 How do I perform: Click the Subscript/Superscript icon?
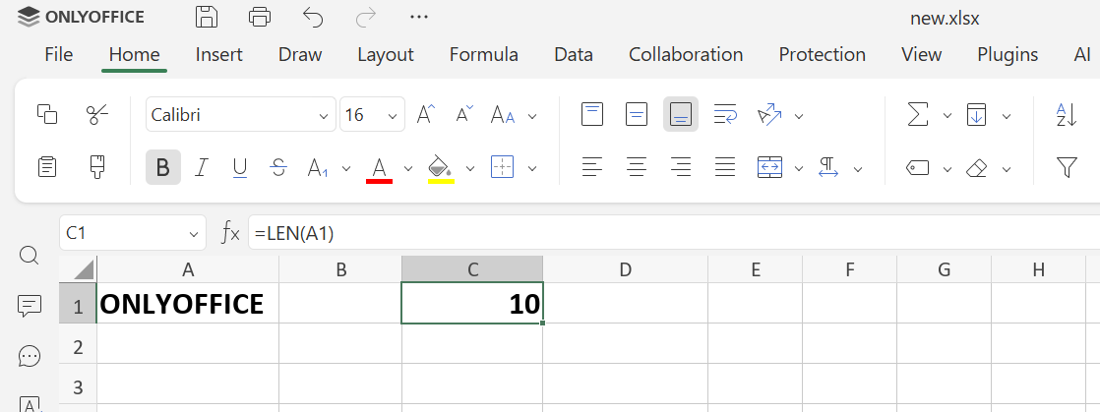tap(318, 168)
